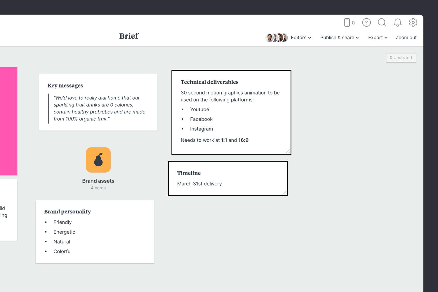
Task: Check notifications via bell icon
Action: (x=397, y=22)
